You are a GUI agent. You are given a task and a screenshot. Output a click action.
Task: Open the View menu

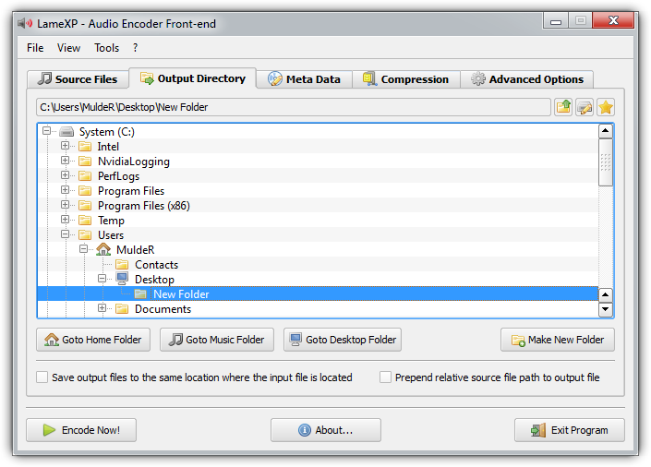tap(68, 48)
